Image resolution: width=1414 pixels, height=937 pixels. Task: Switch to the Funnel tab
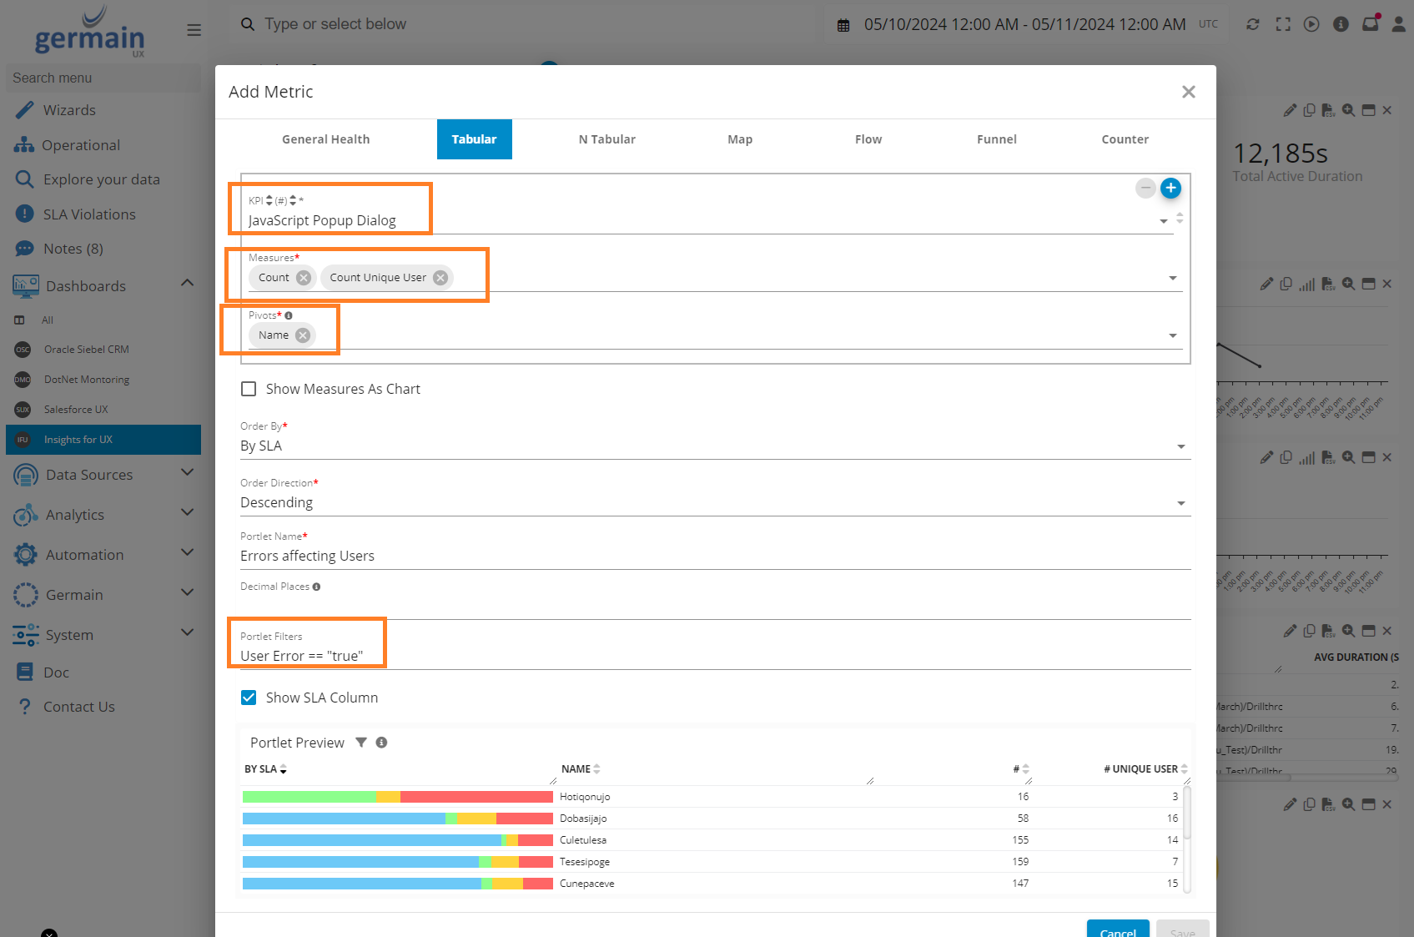coord(996,139)
